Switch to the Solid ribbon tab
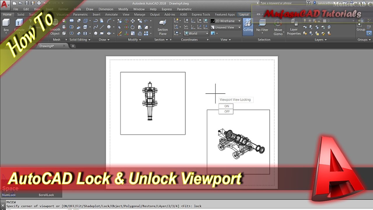This screenshot has width=373, height=210. point(21,15)
